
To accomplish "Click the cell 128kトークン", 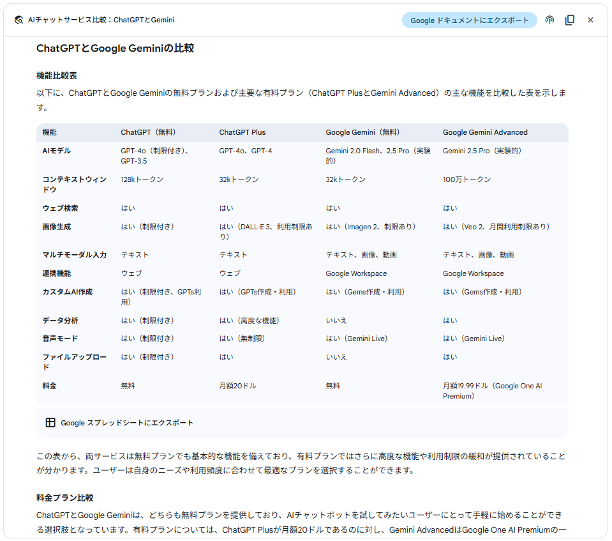I will 142,179.
